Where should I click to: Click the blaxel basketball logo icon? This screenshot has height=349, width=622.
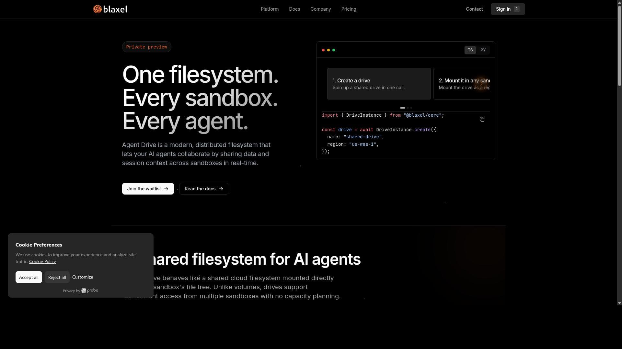98,9
